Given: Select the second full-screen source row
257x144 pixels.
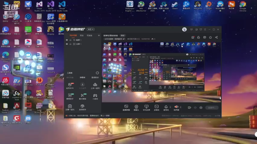Looking at the screenshot, I should point(83,44).
